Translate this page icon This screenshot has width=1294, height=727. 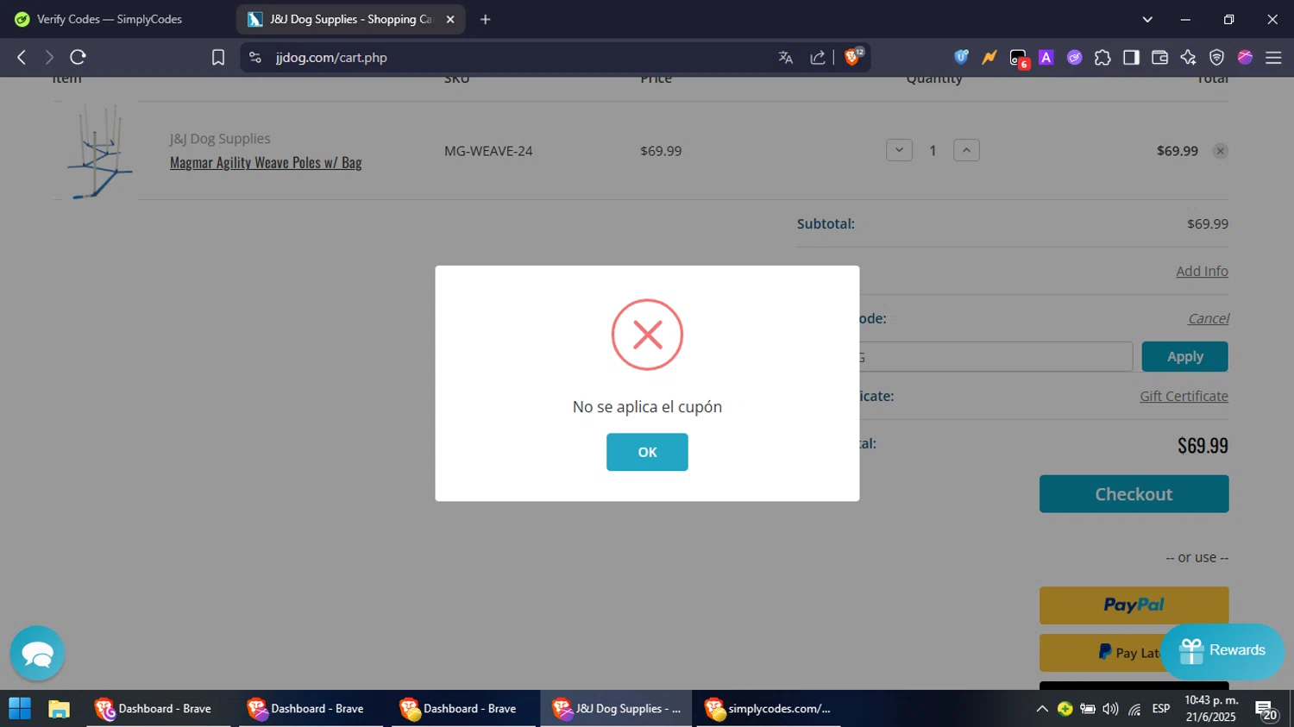785,57
